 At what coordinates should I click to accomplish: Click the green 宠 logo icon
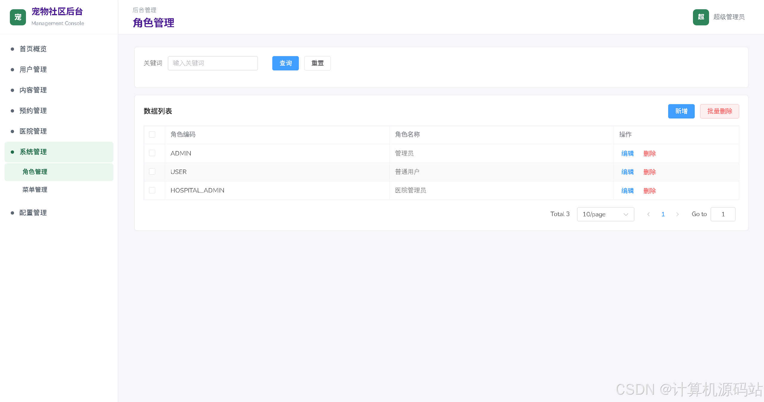click(x=18, y=17)
